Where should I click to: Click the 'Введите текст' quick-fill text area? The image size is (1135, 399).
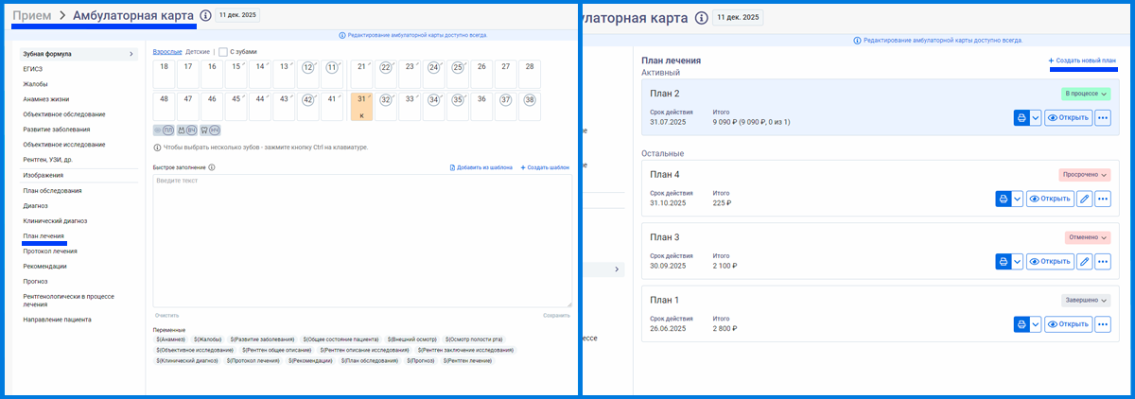click(362, 240)
